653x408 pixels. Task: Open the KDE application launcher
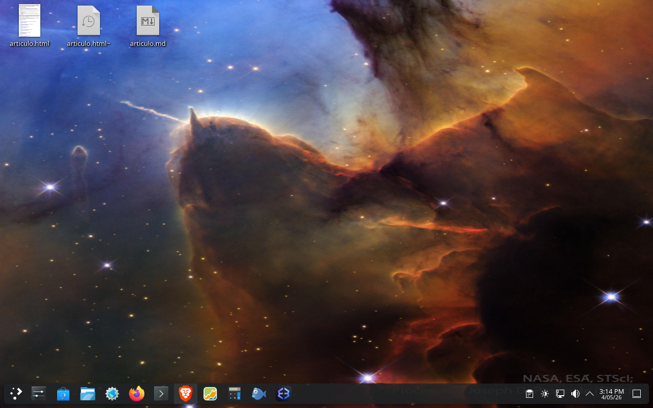click(x=16, y=394)
